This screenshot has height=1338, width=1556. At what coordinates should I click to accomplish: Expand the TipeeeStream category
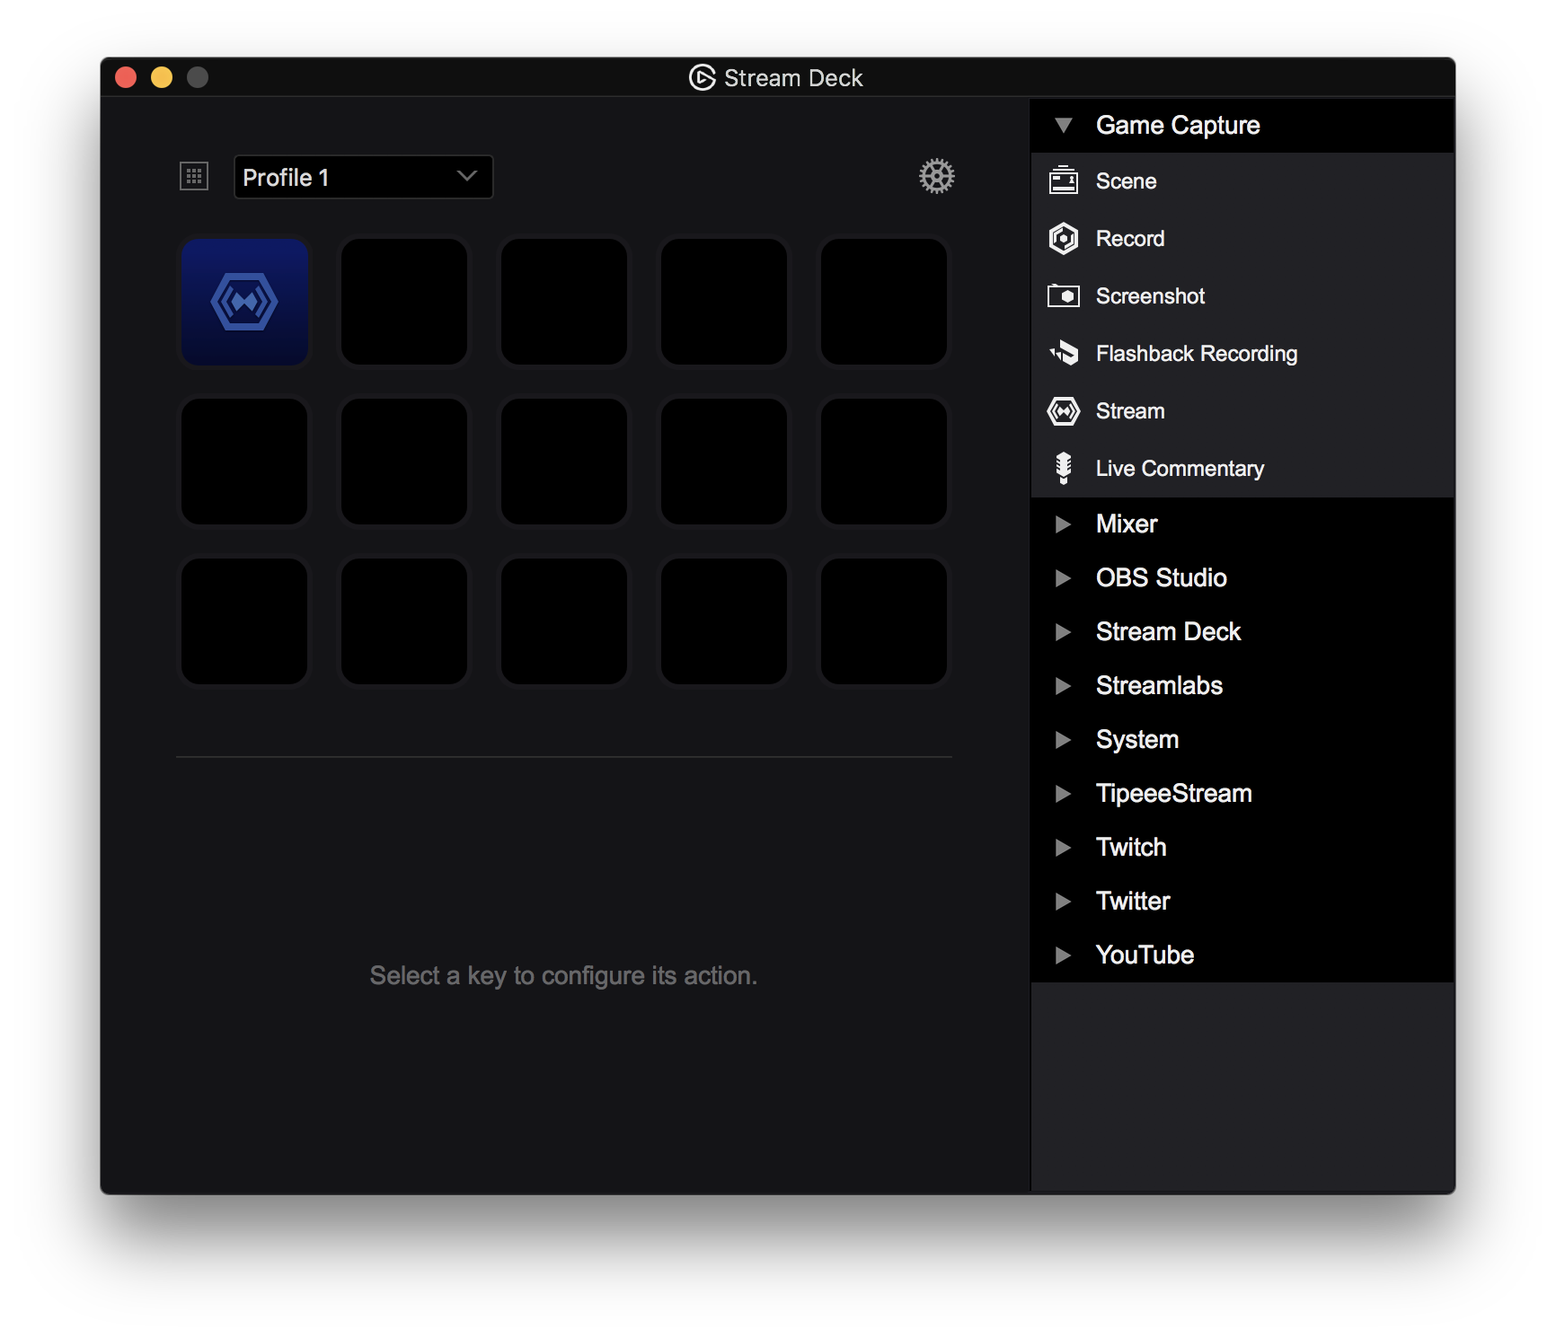click(1065, 793)
